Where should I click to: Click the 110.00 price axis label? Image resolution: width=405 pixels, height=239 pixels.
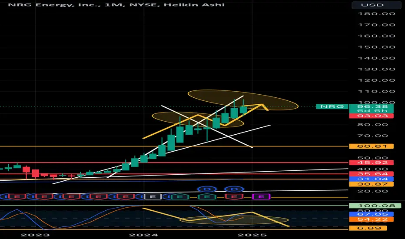376,91
